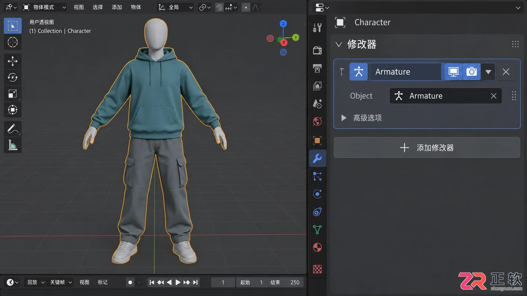Image resolution: width=527 pixels, height=296 pixels.
Task: Open the Scene properties tab
Action: [x=317, y=104]
